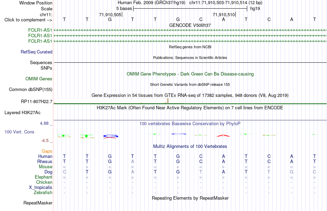327x211 pixels.
Task: Click the 4.88 PhyloP upper scale value
Action: pos(44,123)
